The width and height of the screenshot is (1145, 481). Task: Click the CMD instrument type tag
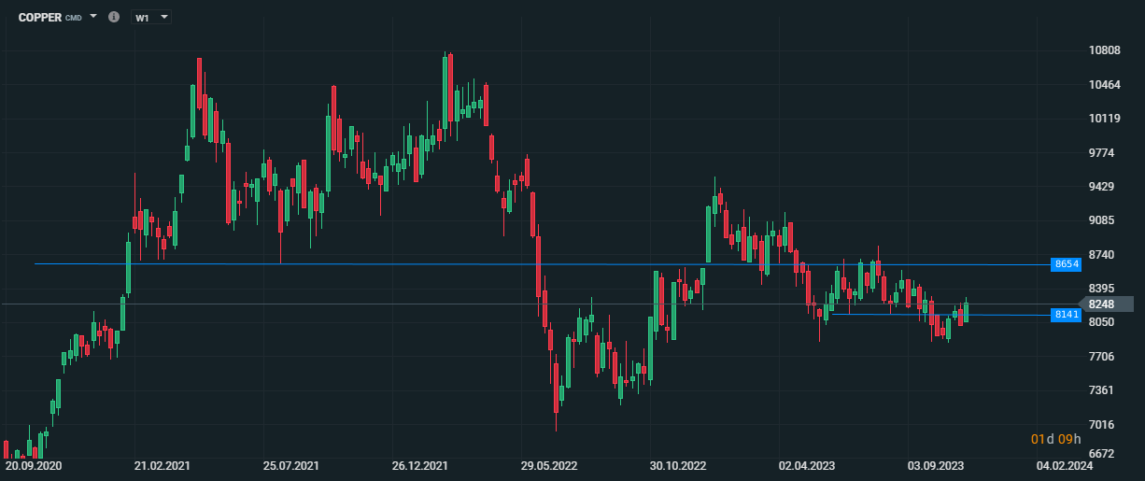74,19
